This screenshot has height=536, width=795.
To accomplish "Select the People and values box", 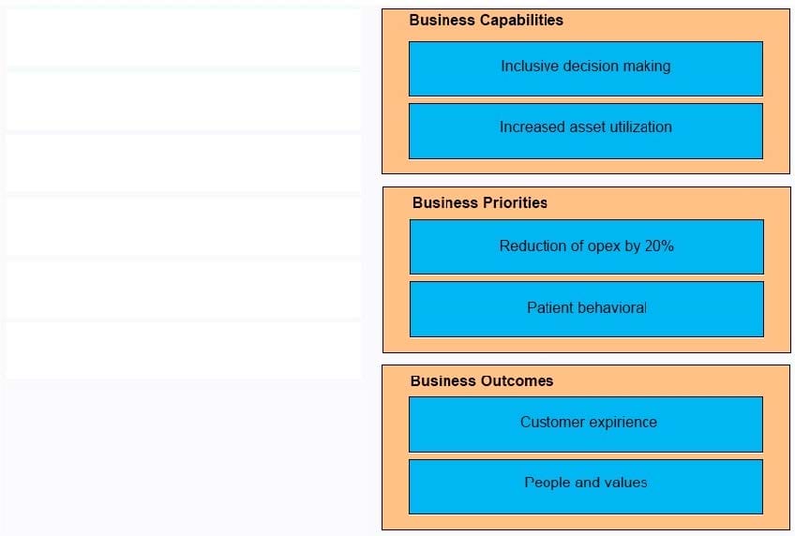I will click(x=586, y=486).
